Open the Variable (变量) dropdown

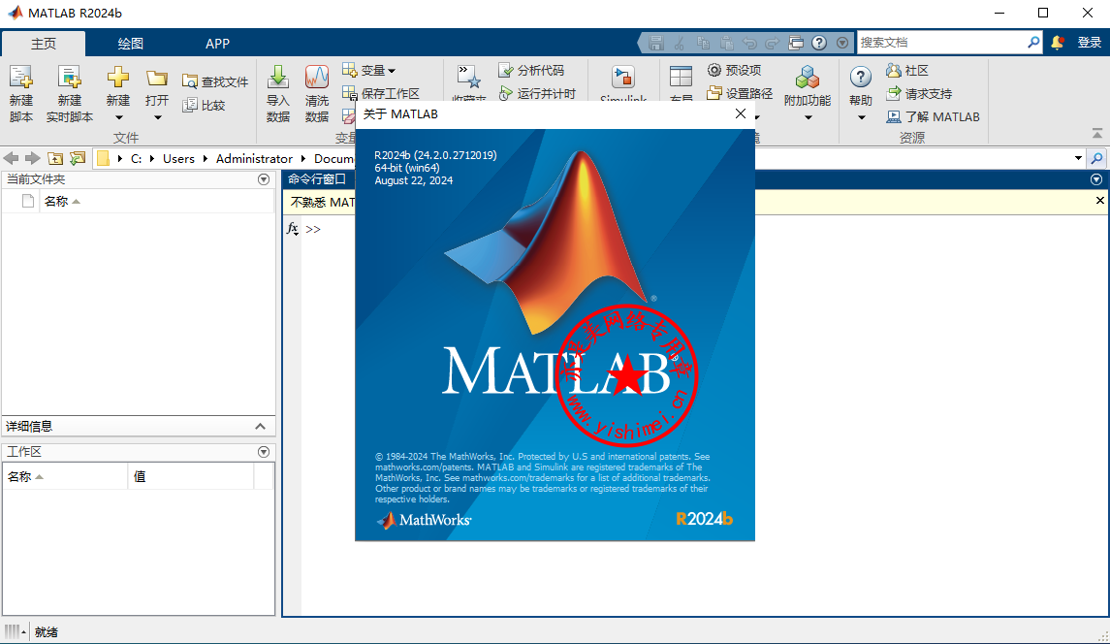(x=369, y=70)
